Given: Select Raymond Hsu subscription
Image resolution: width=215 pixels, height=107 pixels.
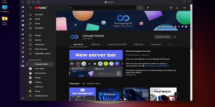Looking at the screenshot, I should click(40, 73).
